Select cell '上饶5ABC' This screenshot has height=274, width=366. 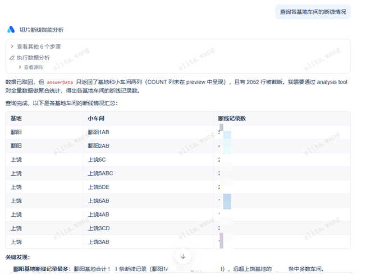point(100,173)
